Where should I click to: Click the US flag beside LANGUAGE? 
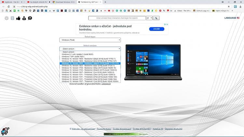pos(238,18)
